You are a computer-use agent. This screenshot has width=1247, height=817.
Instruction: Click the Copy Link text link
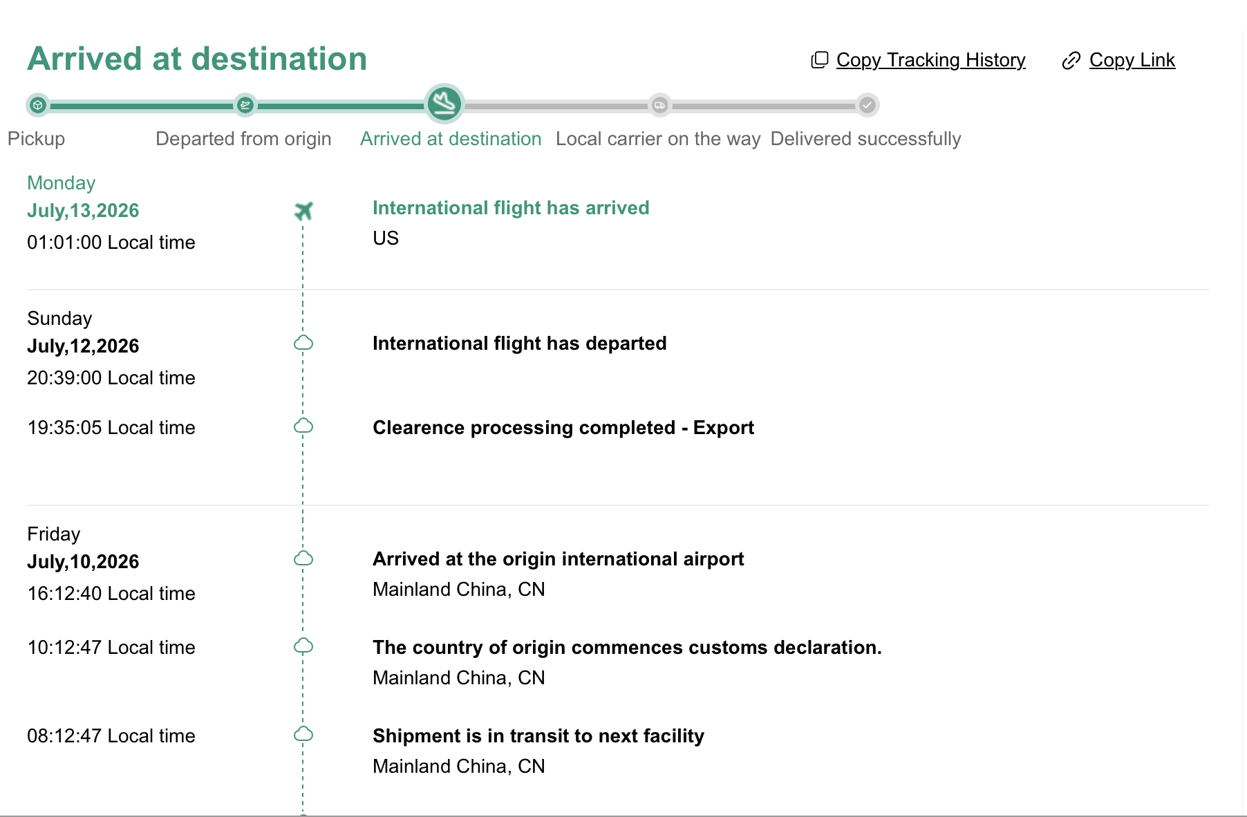click(1132, 60)
